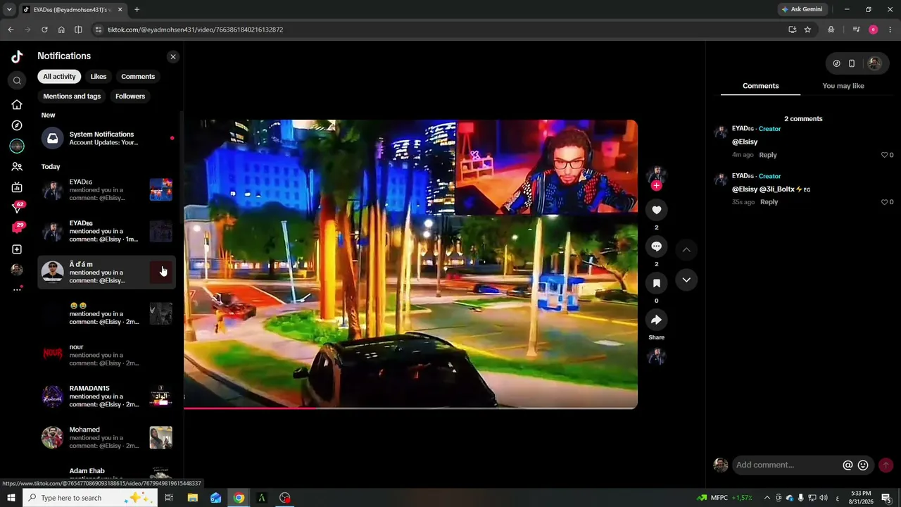This screenshot has height=507, width=901.
Task: Open Messages icon with 62 badge
Action: point(18,208)
